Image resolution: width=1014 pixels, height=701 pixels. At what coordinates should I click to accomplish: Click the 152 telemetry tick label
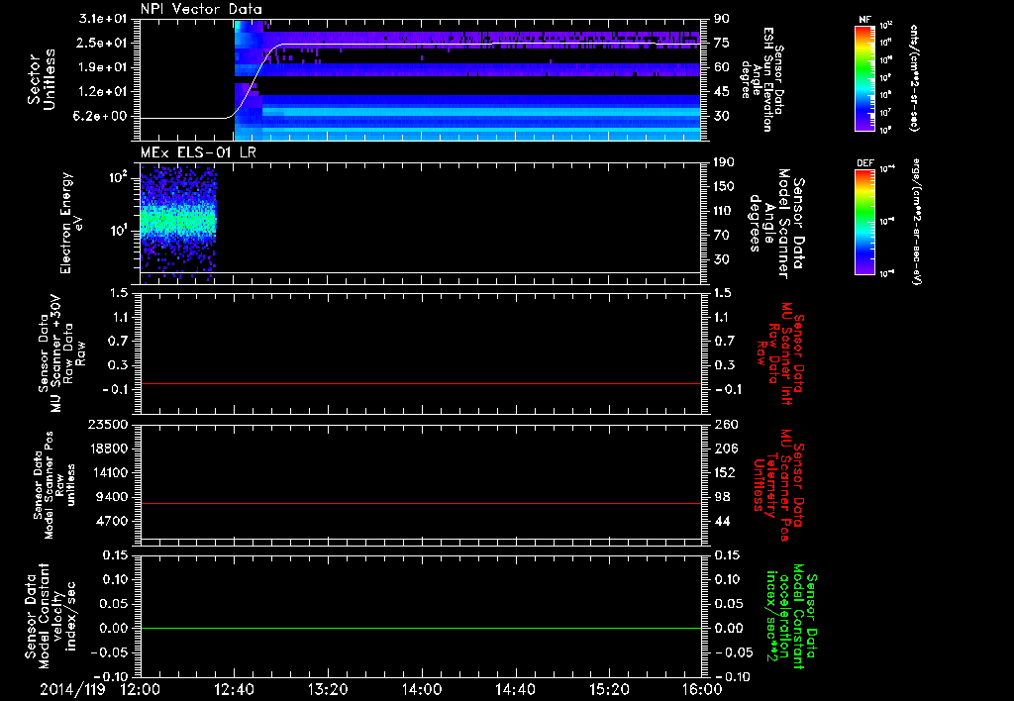[724, 472]
